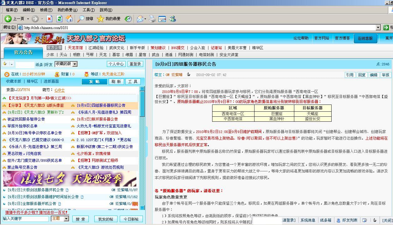Viewport: 393px width, 225px height.
Task: Open the 編輯 menu
Action: point(29,10)
